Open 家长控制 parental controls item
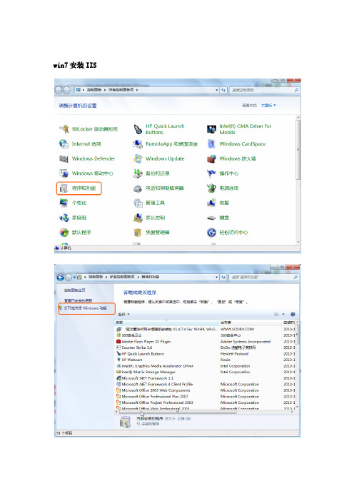Image resolution: width=354 pixels, height=501 pixels. pyautogui.click(x=149, y=218)
